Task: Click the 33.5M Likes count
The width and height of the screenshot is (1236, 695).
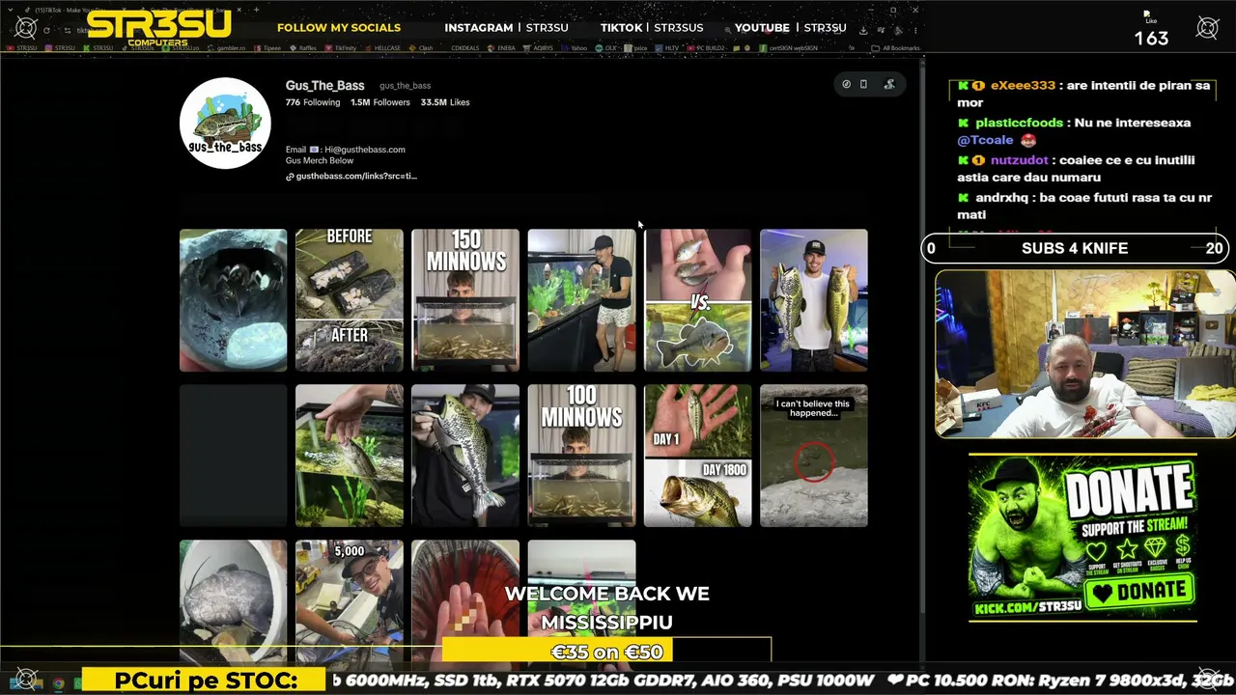Action: pos(445,102)
